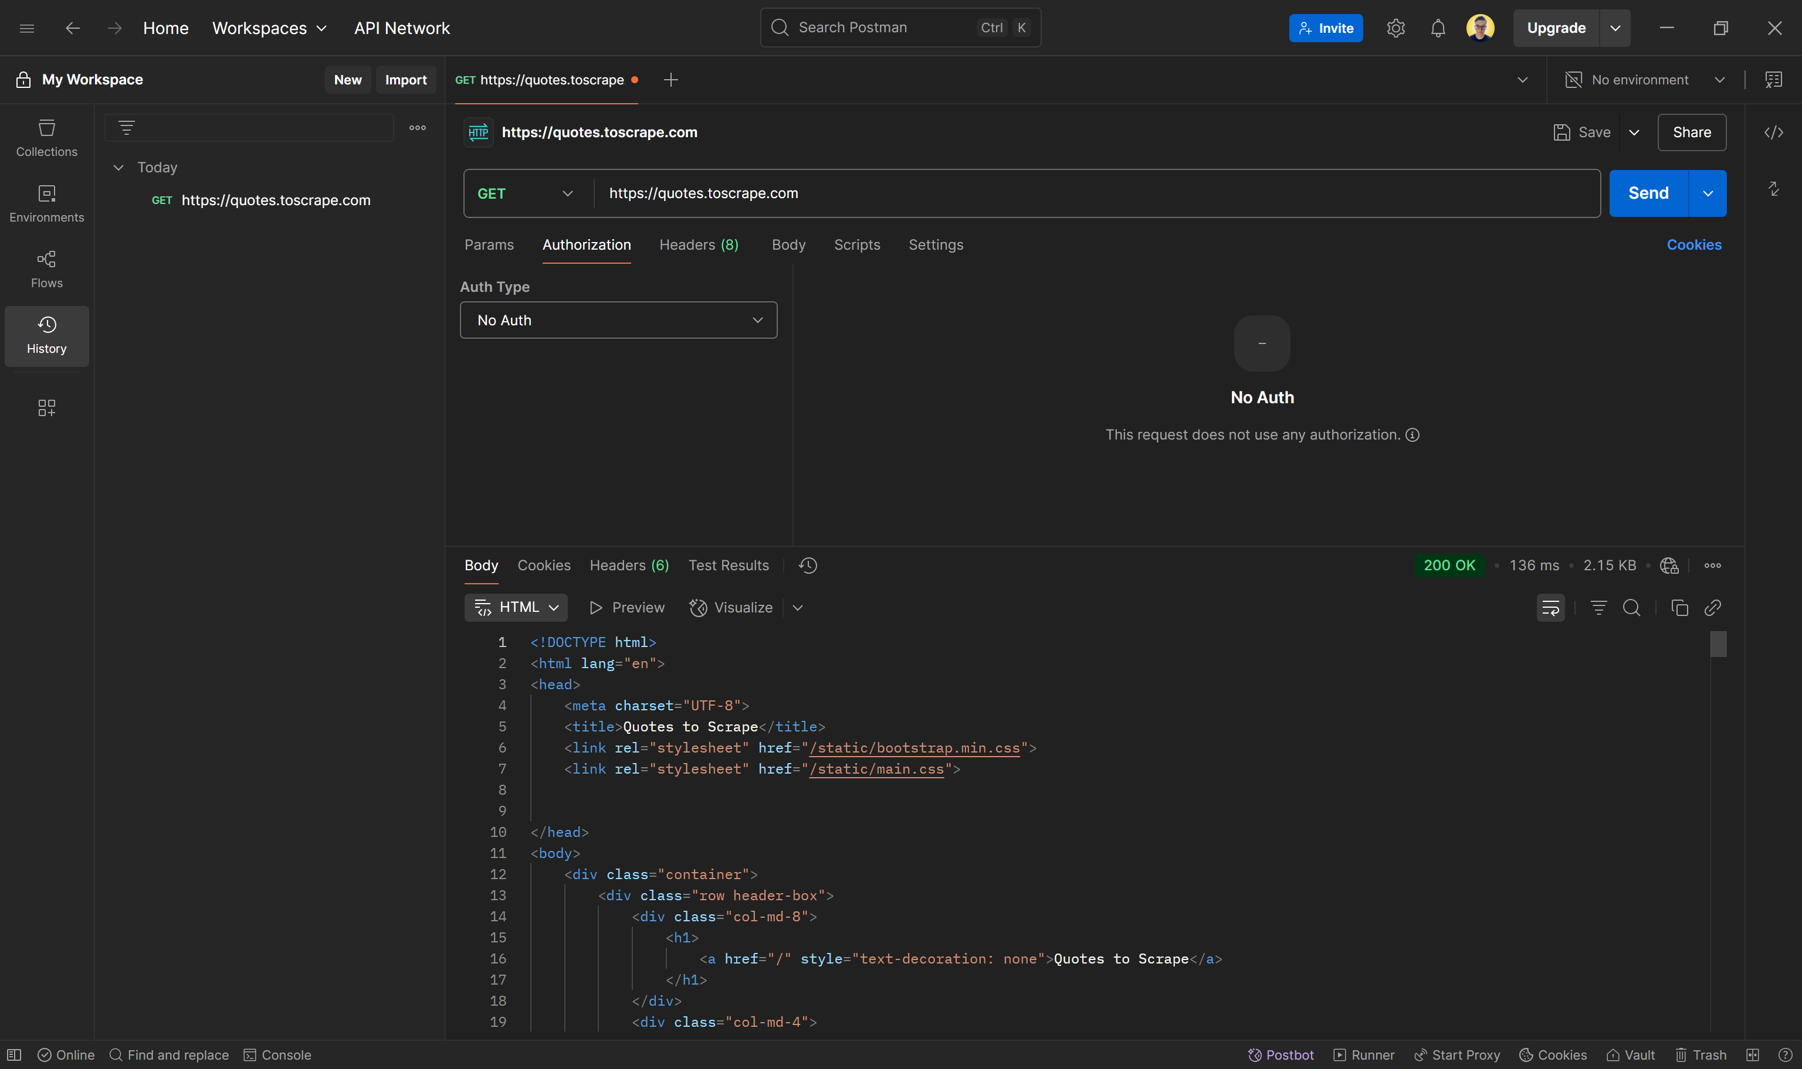Open the Collections panel
This screenshot has width=1802, height=1069.
(x=46, y=137)
